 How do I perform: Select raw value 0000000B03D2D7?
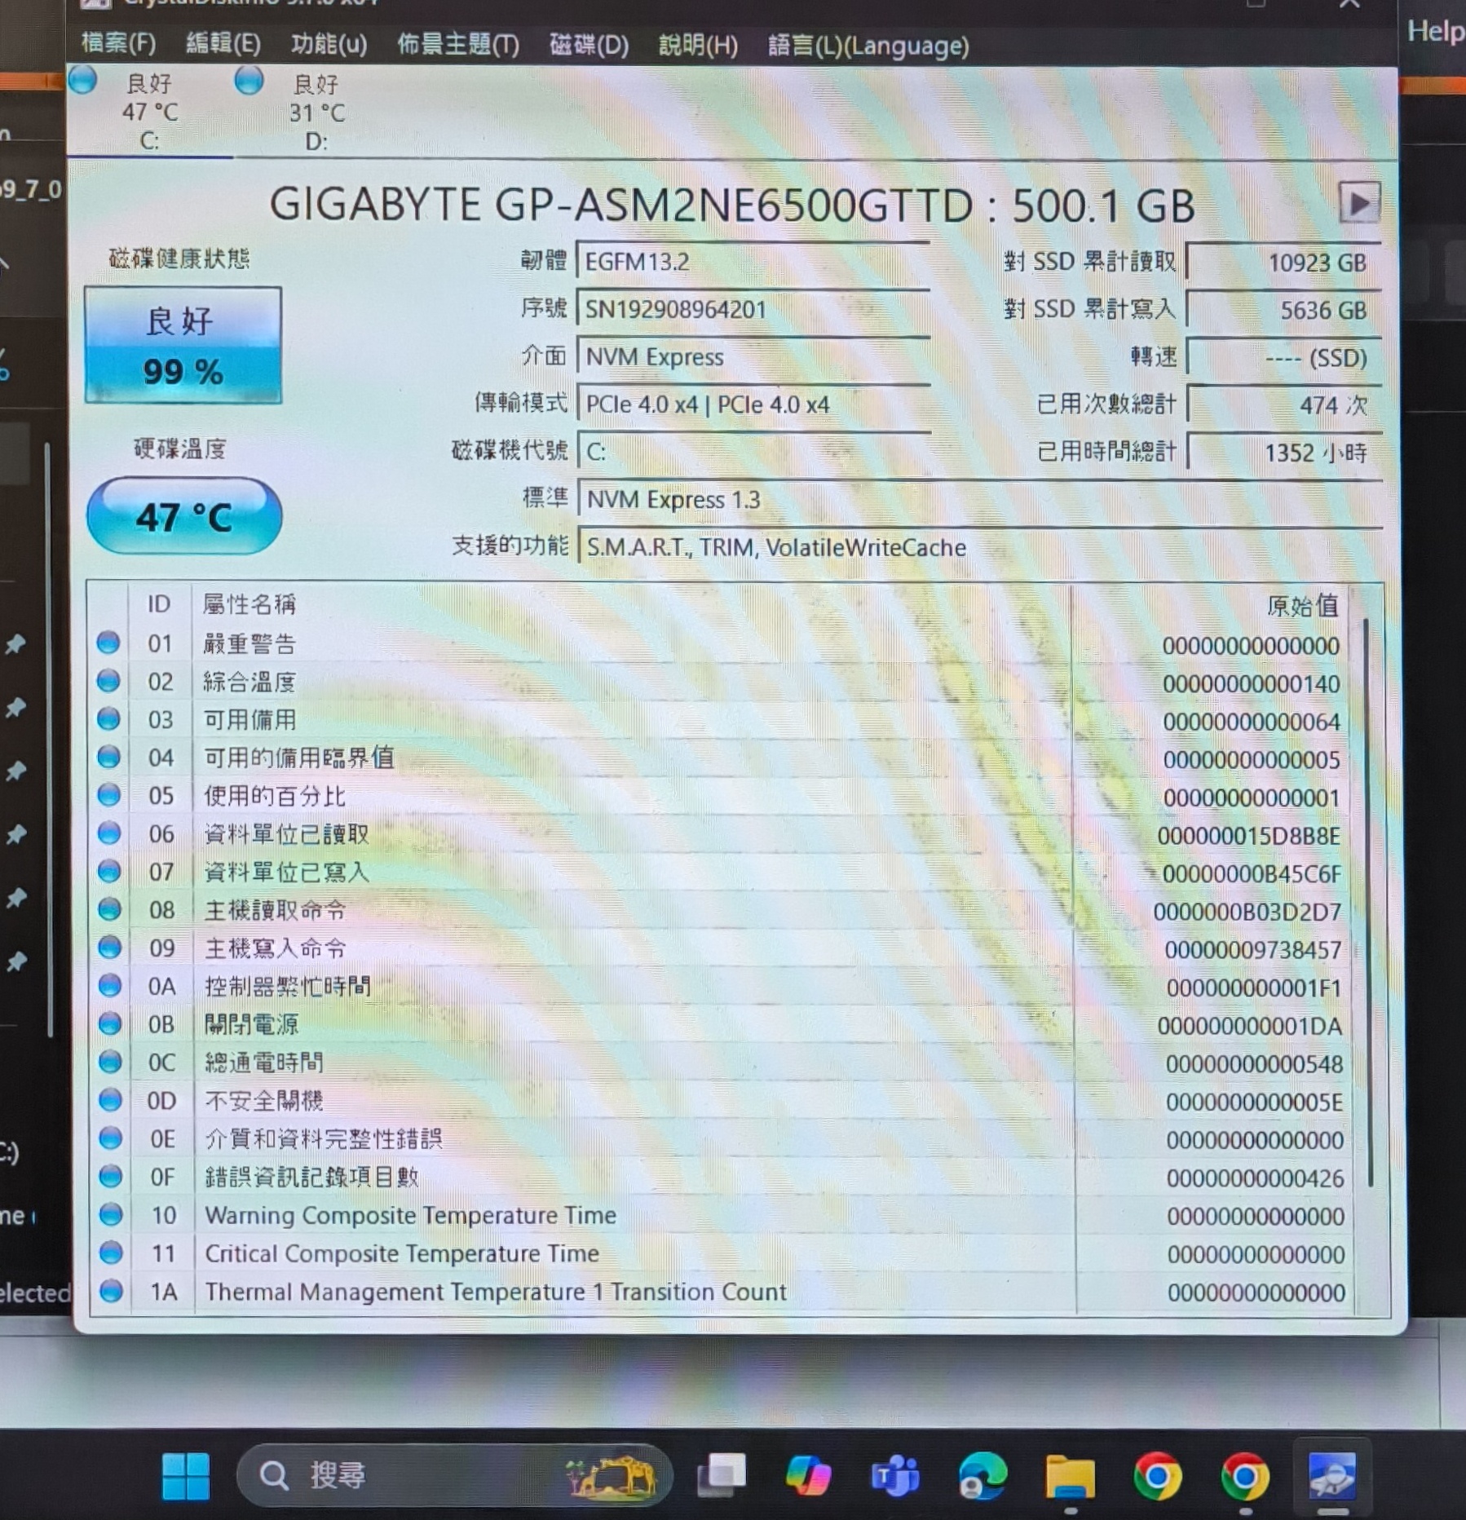1247,912
